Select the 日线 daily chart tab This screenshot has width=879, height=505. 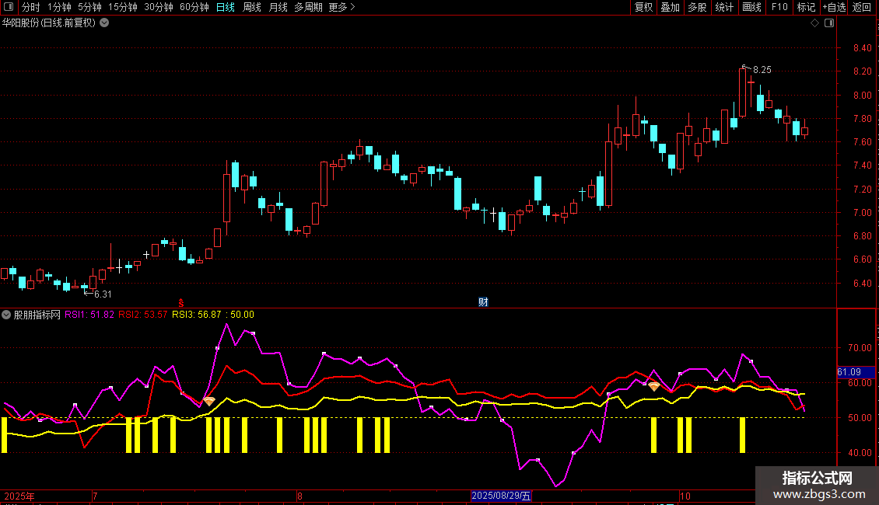(226, 7)
